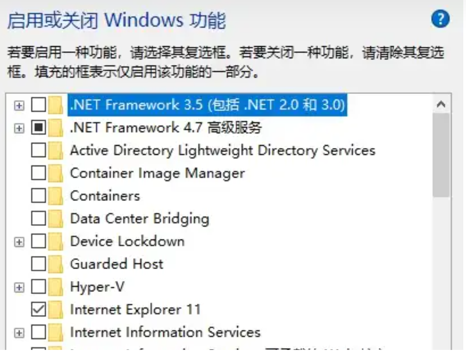
Task: Click the folder icon beside Hyper-V
Action: click(x=56, y=287)
